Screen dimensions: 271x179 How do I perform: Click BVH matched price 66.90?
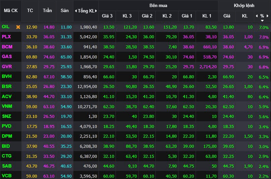pyautogui.click(x=228, y=77)
